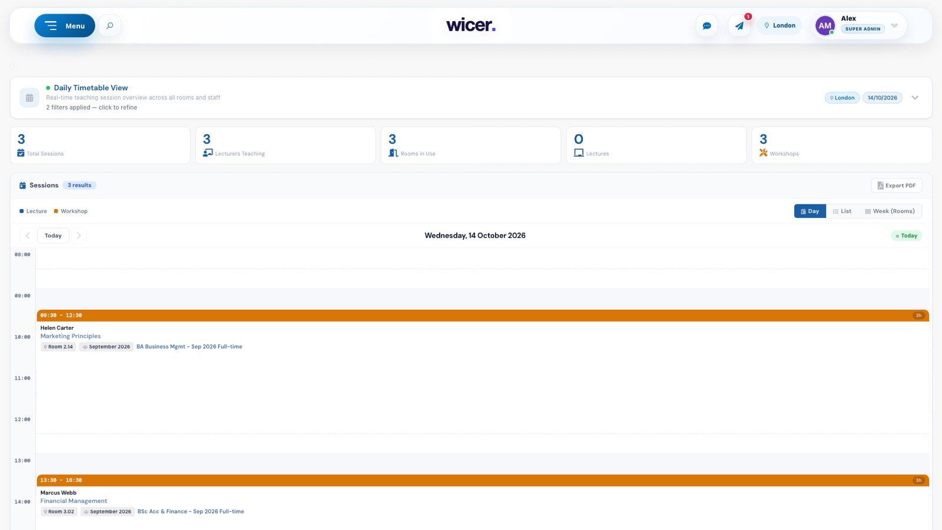This screenshot has width=942, height=530.
Task: Click the 09:30 - 12:30 session header bar
Action: tap(483, 316)
